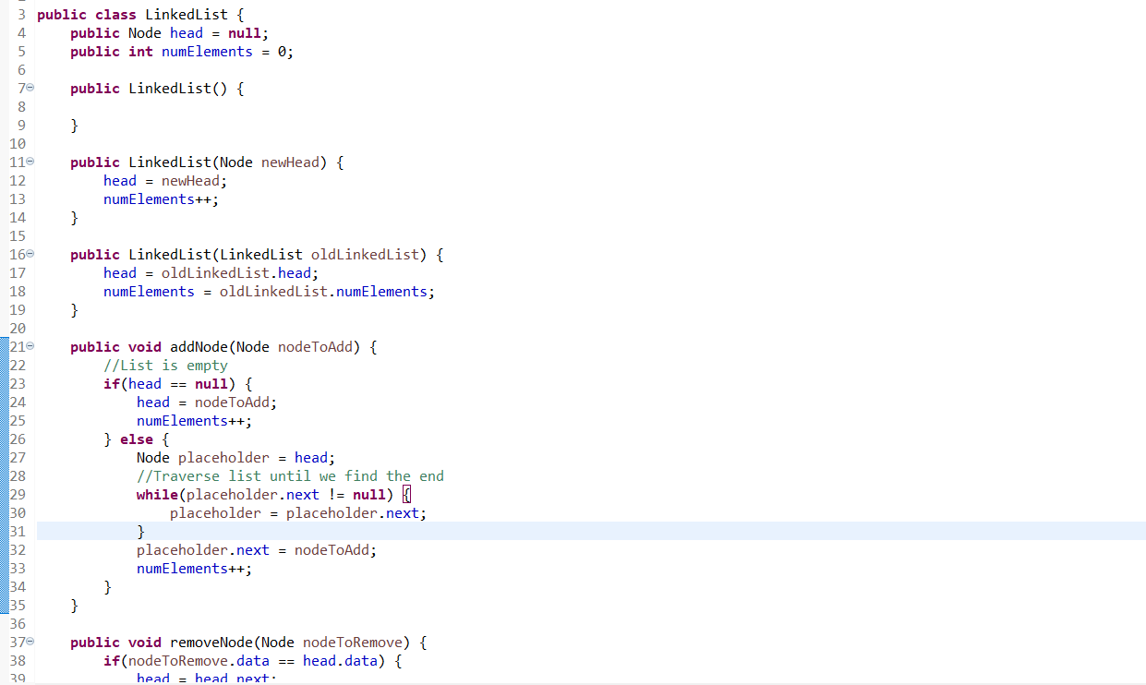Screen dimensions: 1146x685
Task: Click the "else" keyword on line 26
Action: click(137, 439)
